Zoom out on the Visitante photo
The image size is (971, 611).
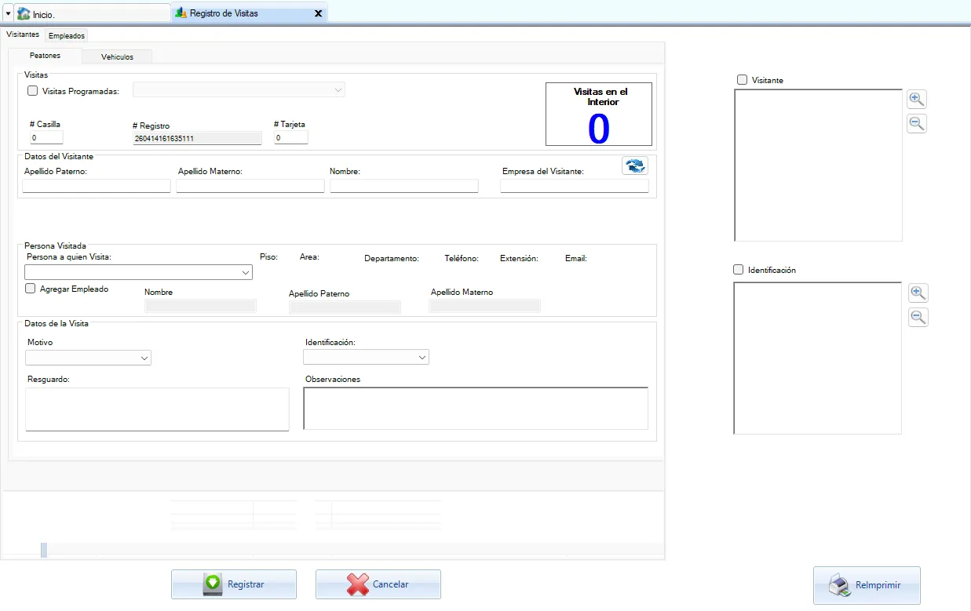click(917, 123)
